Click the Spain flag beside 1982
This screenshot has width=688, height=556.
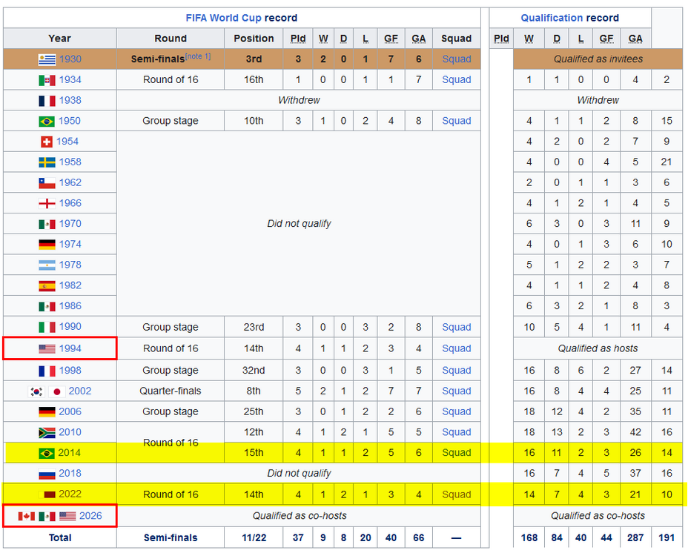click(x=47, y=285)
